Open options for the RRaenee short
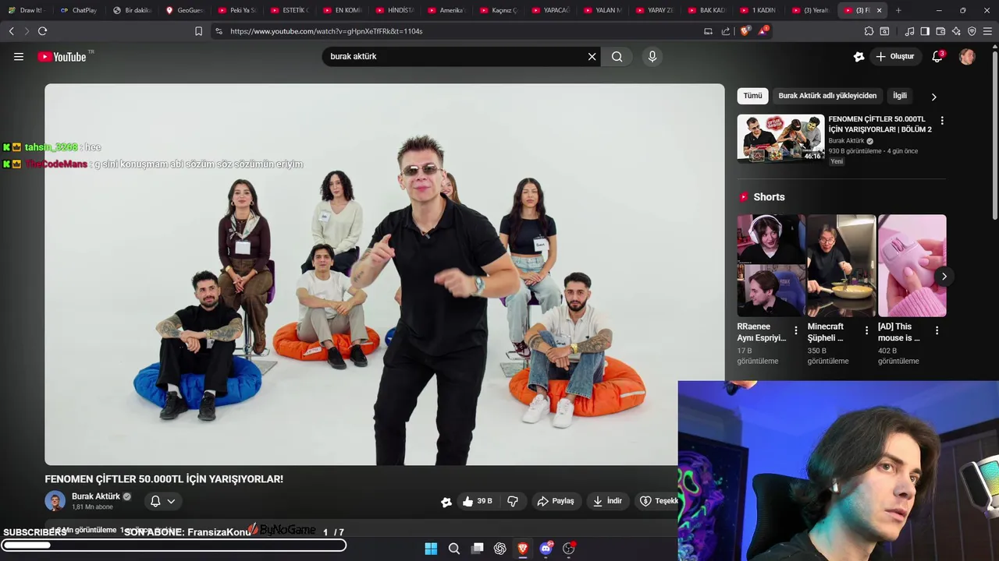This screenshot has height=561, width=999. coord(796,330)
